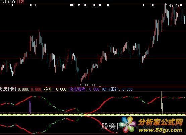Click the purple spike in the indicator panel
This screenshot has height=135, width=186.
pyautogui.click(x=30, y=106)
